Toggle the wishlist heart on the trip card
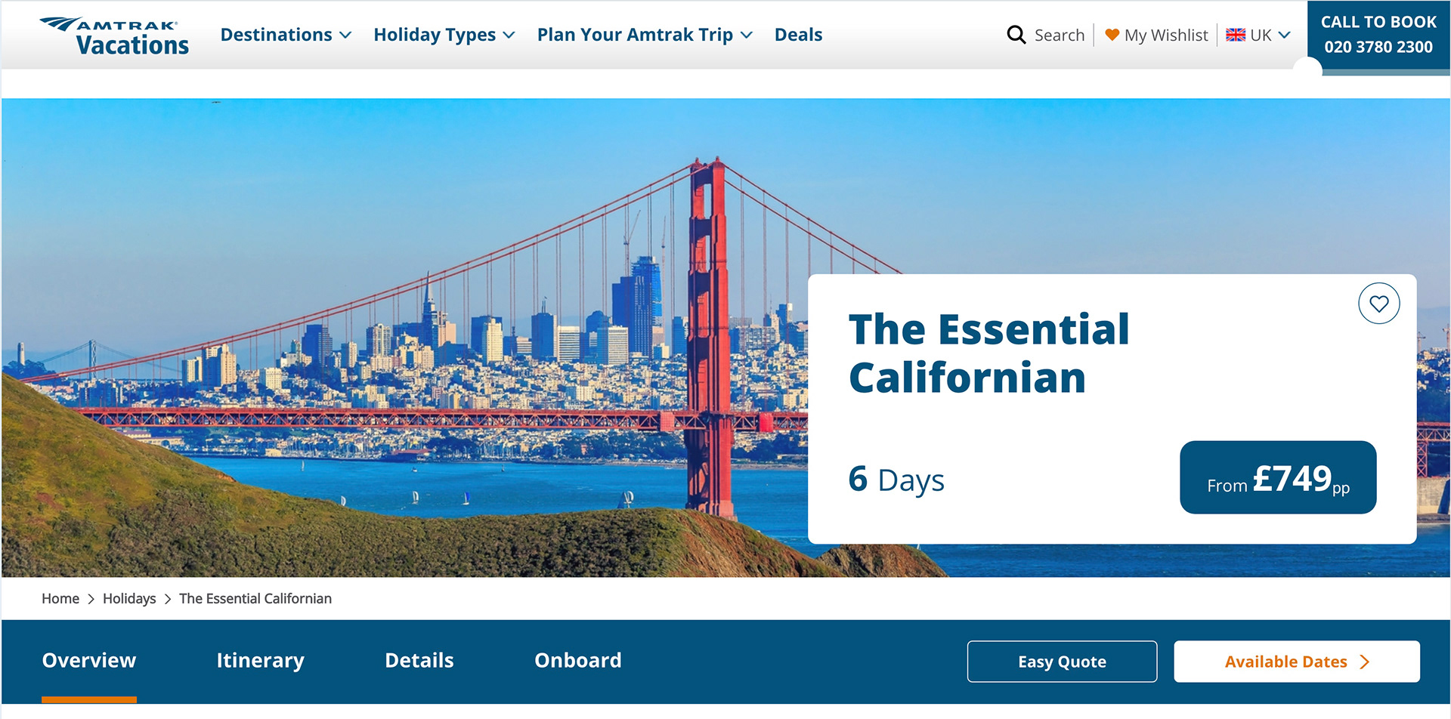This screenshot has width=1451, height=719. [1379, 304]
